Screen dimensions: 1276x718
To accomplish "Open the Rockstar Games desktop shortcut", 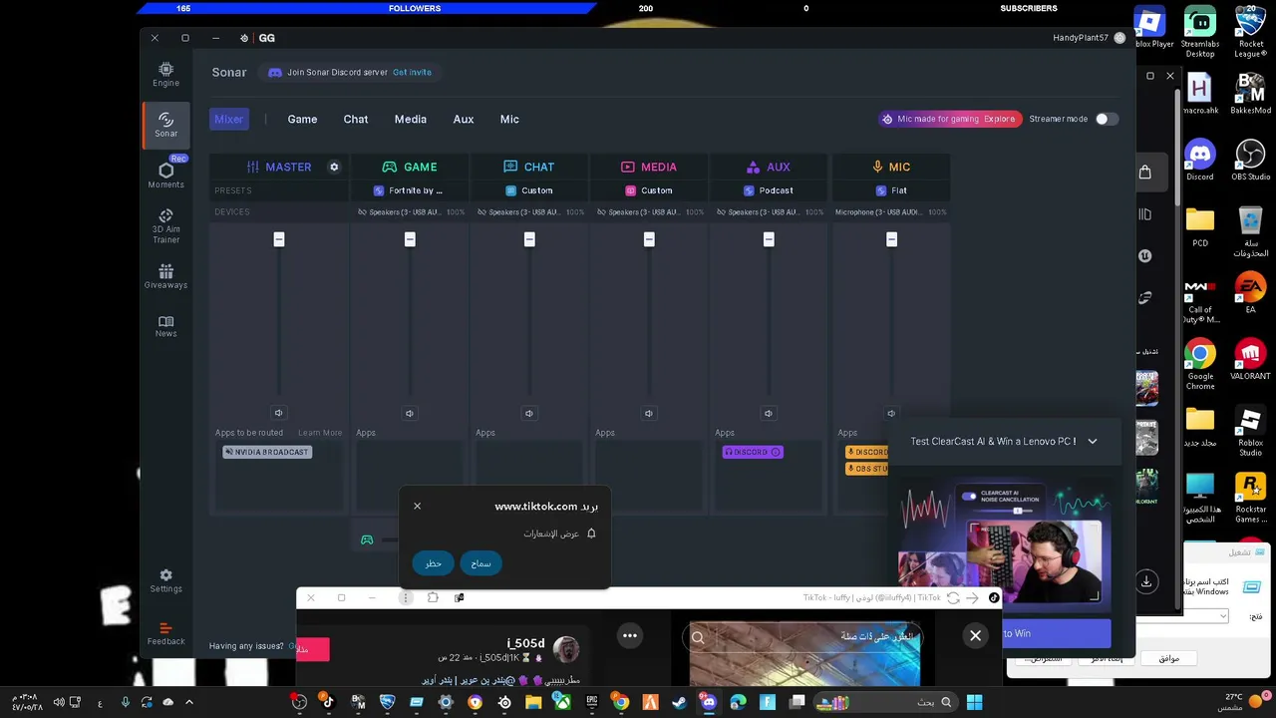I will click(x=1250, y=497).
